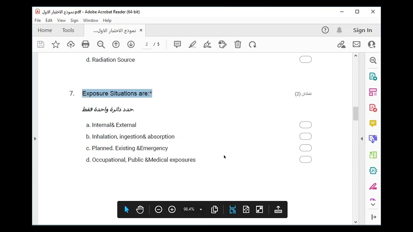Image resolution: width=413 pixels, height=232 pixels.
Task: Expand the left navigation pane arrow
Action: (35, 139)
